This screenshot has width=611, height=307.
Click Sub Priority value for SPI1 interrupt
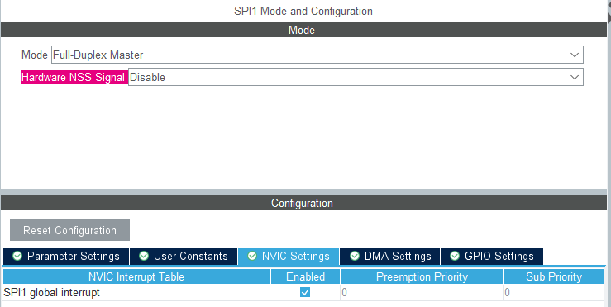click(x=554, y=293)
